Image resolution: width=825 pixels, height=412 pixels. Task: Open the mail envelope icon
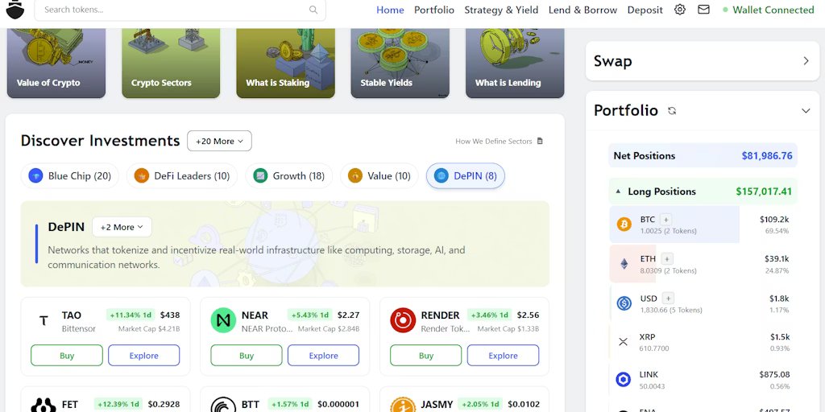tap(703, 10)
